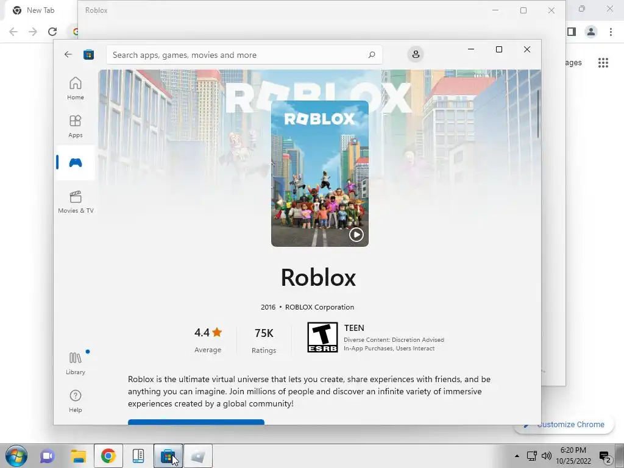Minimize the Microsoft Store window

[x=471, y=49]
